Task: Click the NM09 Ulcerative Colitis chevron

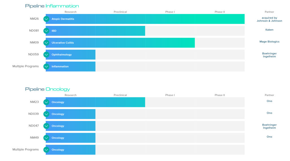Action: pyautogui.click(x=46, y=43)
